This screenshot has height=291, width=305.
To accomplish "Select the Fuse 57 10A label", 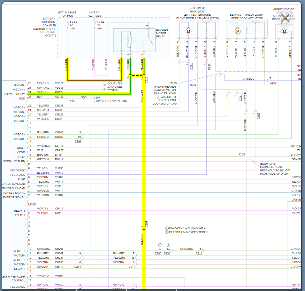I will pyautogui.click(x=73, y=25).
